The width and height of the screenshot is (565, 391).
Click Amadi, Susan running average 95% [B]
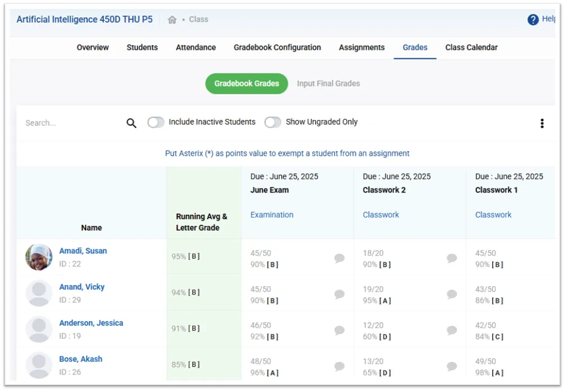click(x=186, y=256)
